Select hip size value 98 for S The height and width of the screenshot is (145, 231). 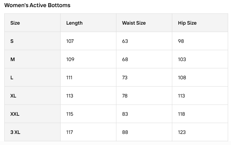(181, 41)
